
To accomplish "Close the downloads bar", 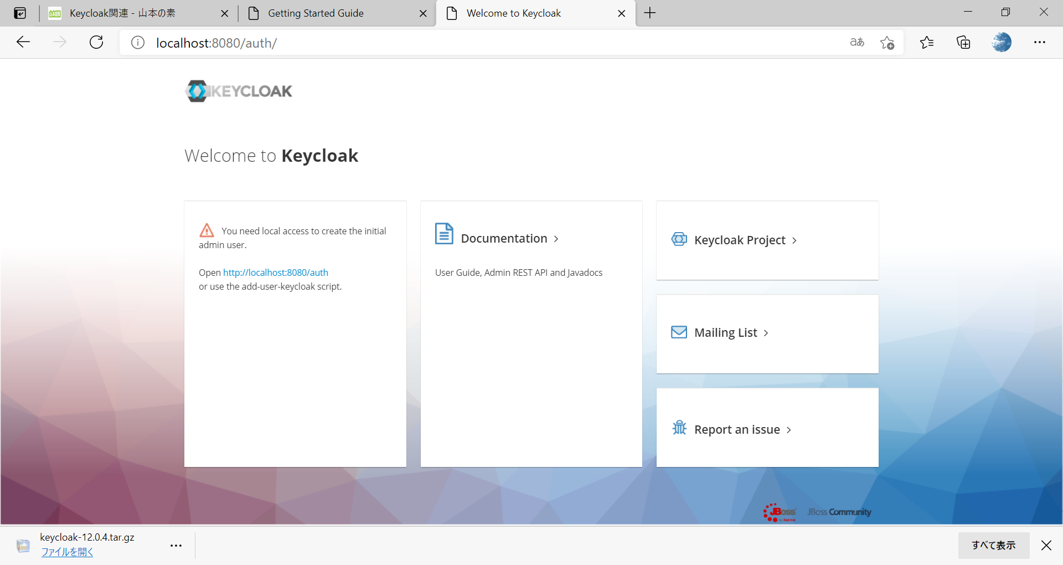I will [1046, 546].
